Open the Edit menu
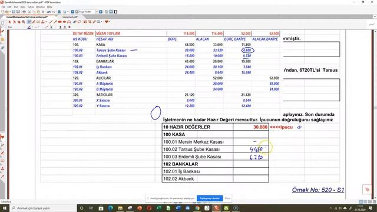 (9, 7)
